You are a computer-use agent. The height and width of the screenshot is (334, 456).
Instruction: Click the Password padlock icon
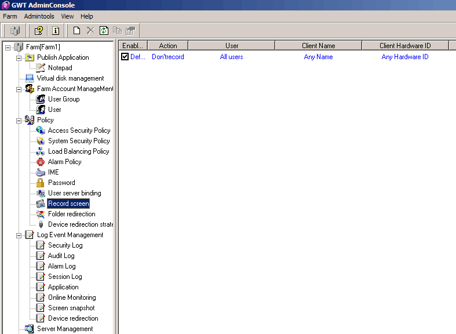(41, 183)
